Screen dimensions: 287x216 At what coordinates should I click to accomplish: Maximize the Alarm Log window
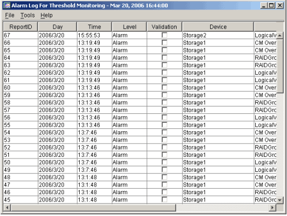271,6
